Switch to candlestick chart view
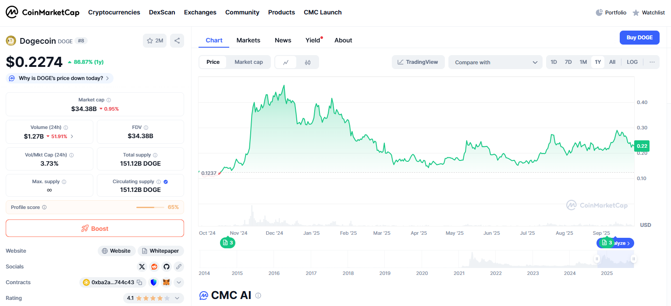This screenshot has width=671, height=306. pos(308,62)
